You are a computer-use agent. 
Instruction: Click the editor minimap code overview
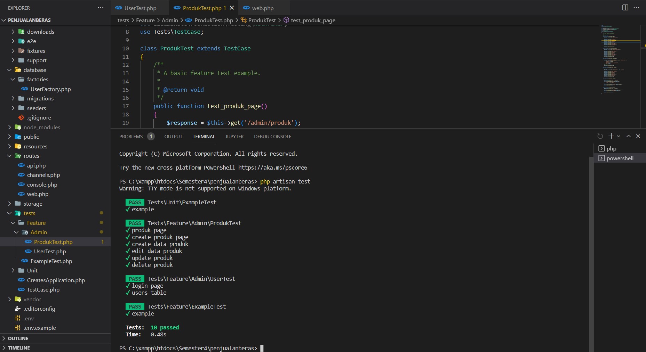point(620,59)
